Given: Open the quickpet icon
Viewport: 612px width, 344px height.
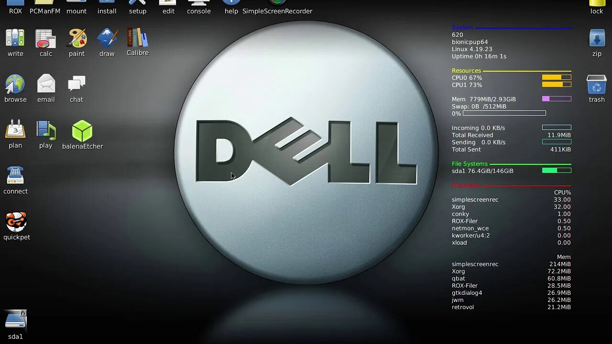Looking at the screenshot, I should [16, 222].
